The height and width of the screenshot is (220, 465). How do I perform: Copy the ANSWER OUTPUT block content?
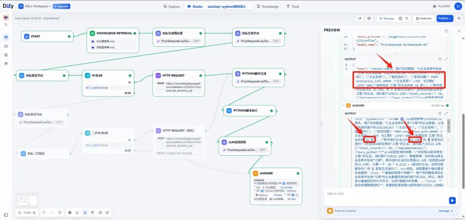(x=440, y=113)
